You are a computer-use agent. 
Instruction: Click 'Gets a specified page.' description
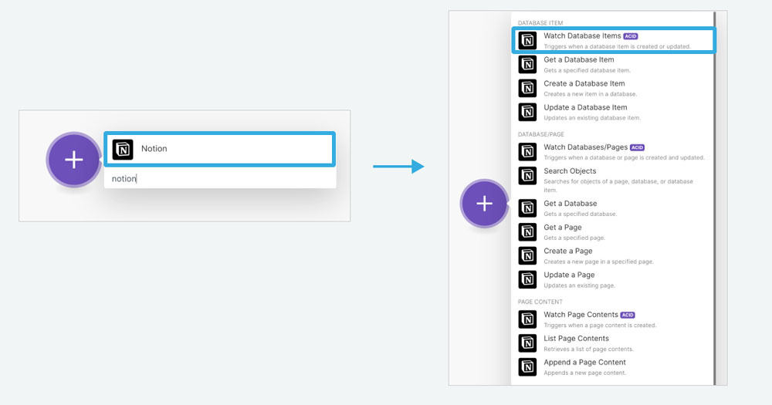[x=574, y=238]
